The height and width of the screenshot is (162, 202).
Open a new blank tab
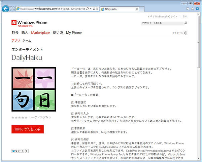coord(142,9)
